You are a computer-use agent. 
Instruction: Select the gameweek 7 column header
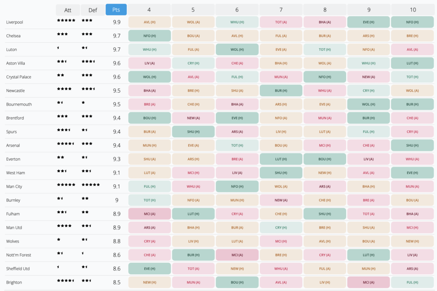[281, 9]
